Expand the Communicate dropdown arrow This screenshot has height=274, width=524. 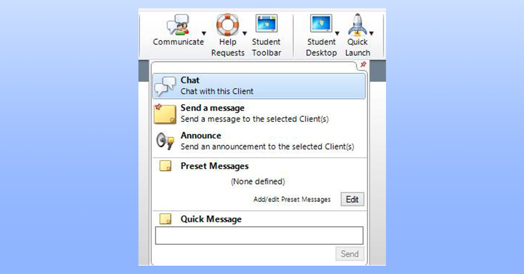click(x=203, y=33)
